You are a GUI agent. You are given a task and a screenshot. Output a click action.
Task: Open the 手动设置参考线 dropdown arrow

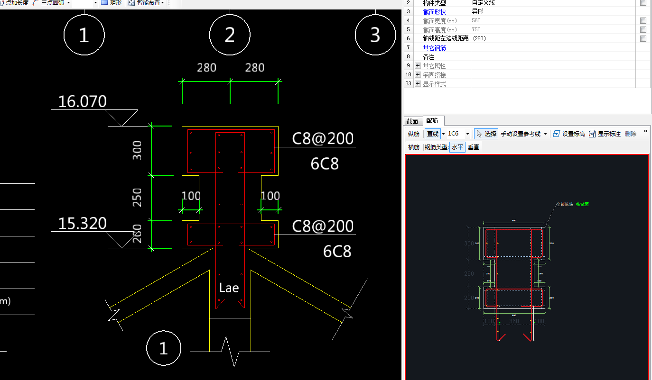(x=545, y=134)
